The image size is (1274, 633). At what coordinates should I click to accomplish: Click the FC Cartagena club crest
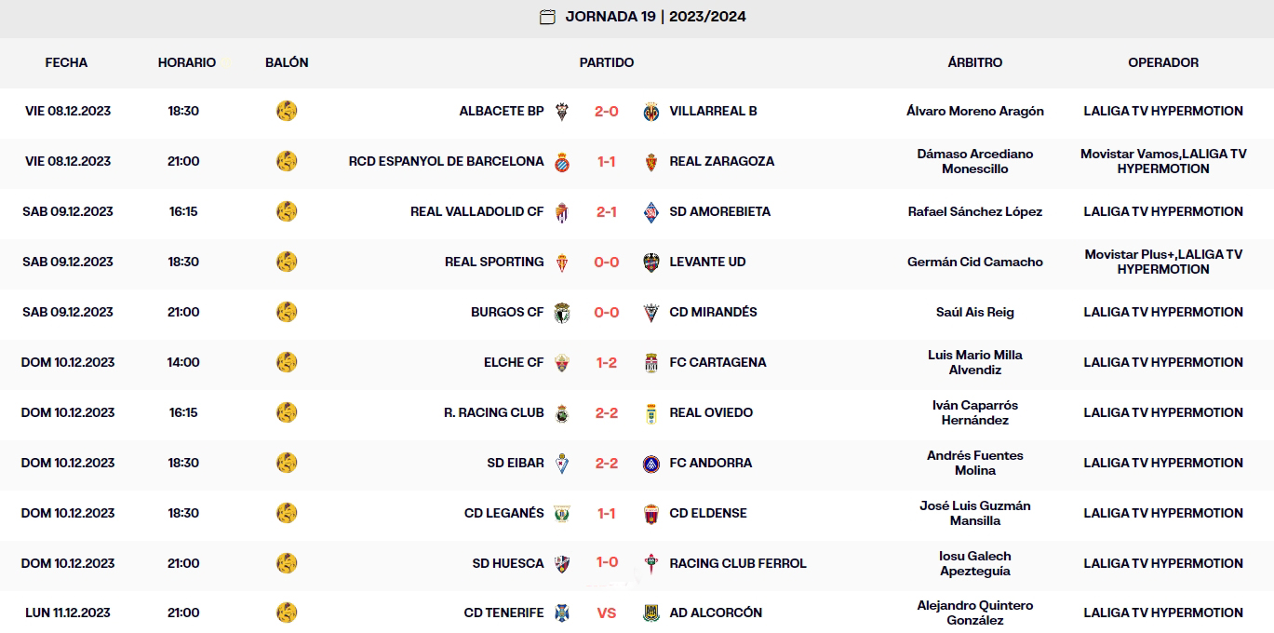click(x=652, y=362)
